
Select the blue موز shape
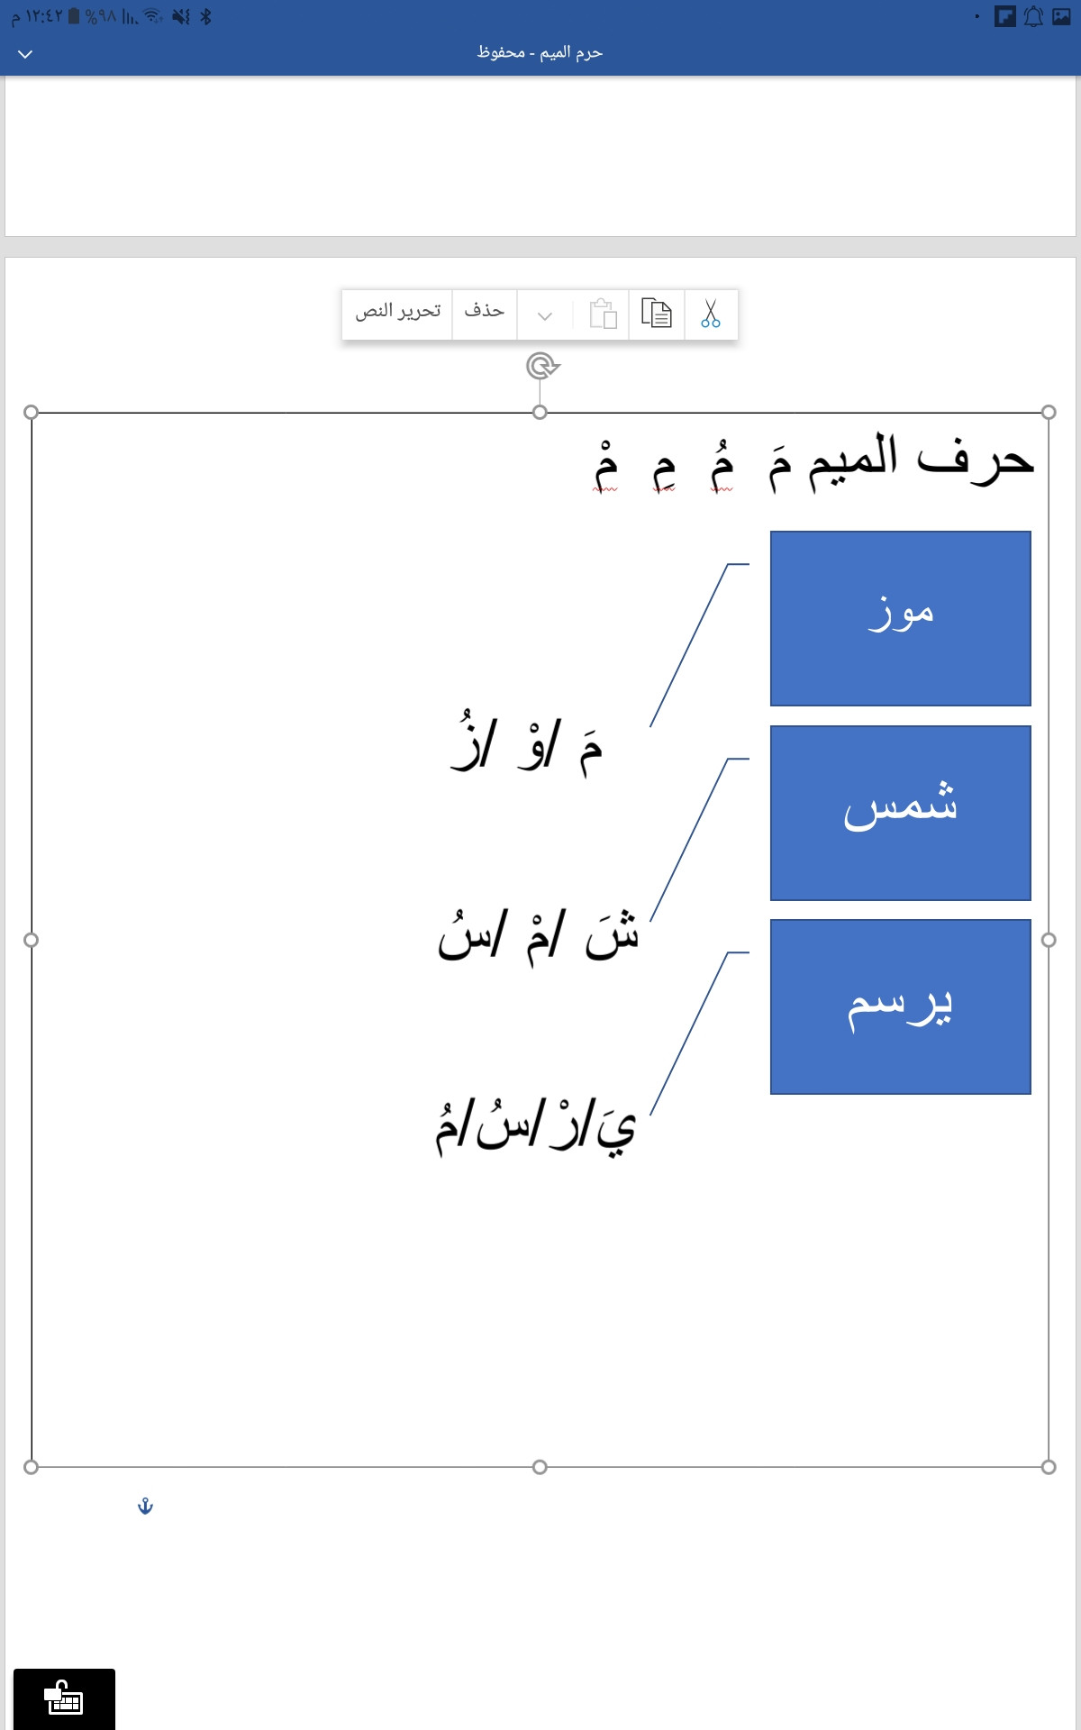[x=901, y=618]
